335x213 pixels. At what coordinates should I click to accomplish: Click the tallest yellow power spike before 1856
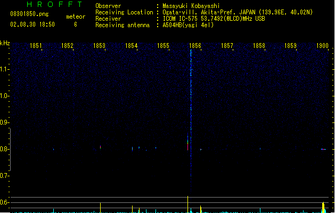coord(188,204)
